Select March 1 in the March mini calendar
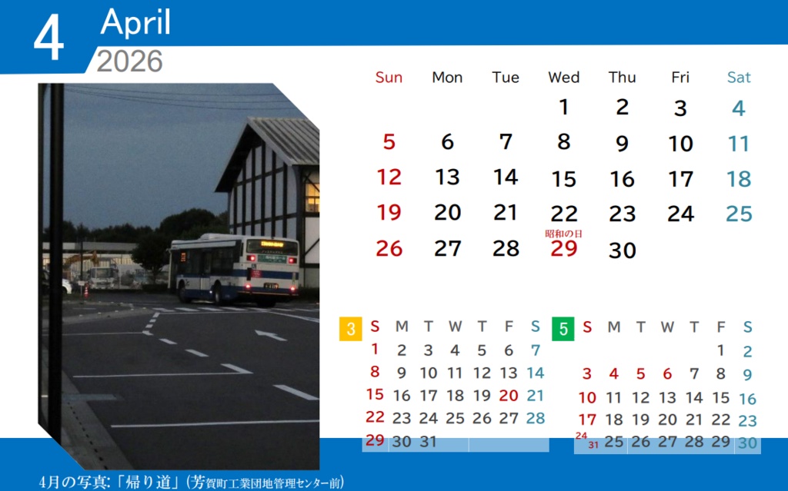 click(x=375, y=349)
